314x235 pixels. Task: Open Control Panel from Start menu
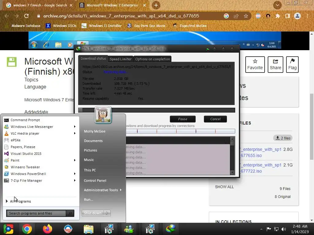[95, 181]
